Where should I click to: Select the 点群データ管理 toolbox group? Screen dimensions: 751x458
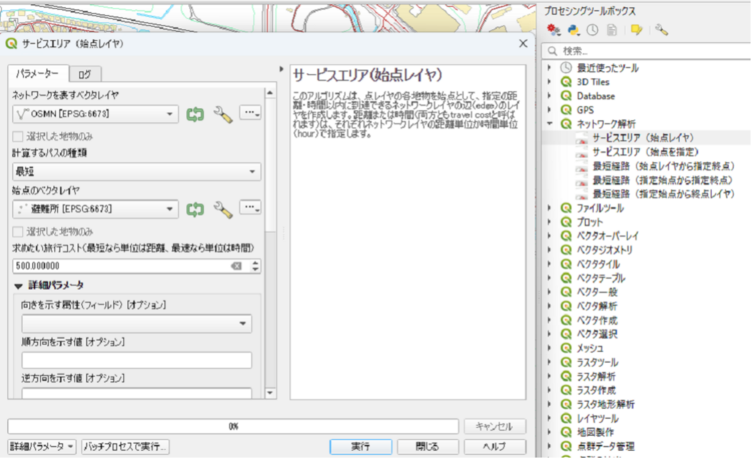click(x=605, y=447)
